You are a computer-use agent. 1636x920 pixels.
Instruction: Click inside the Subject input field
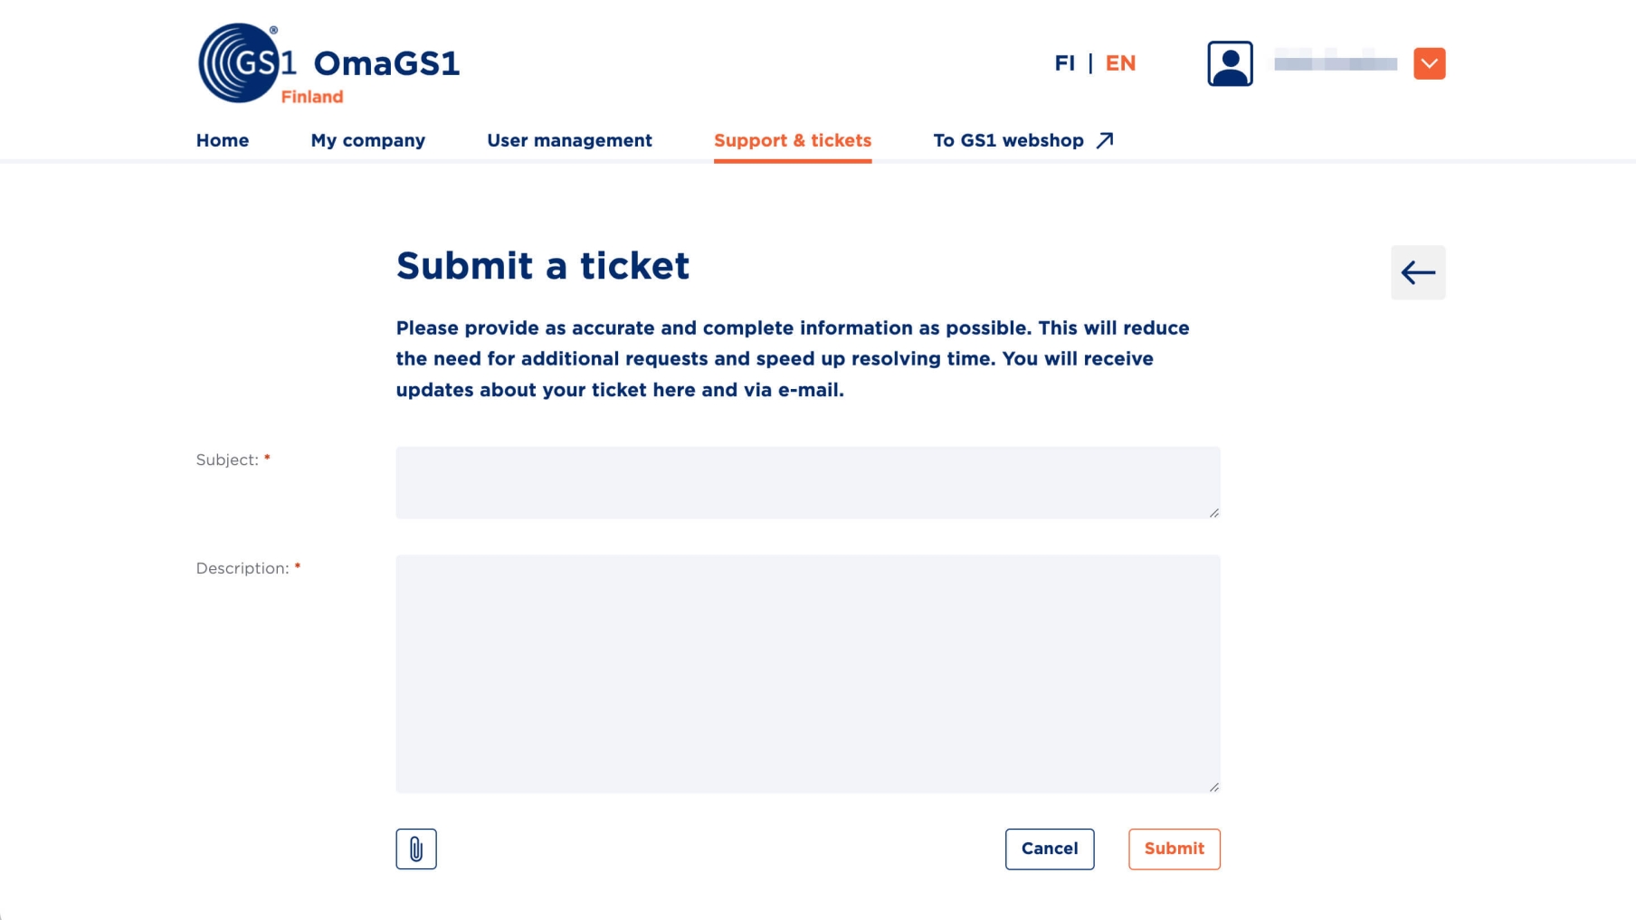pyautogui.click(x=807, y=481)
